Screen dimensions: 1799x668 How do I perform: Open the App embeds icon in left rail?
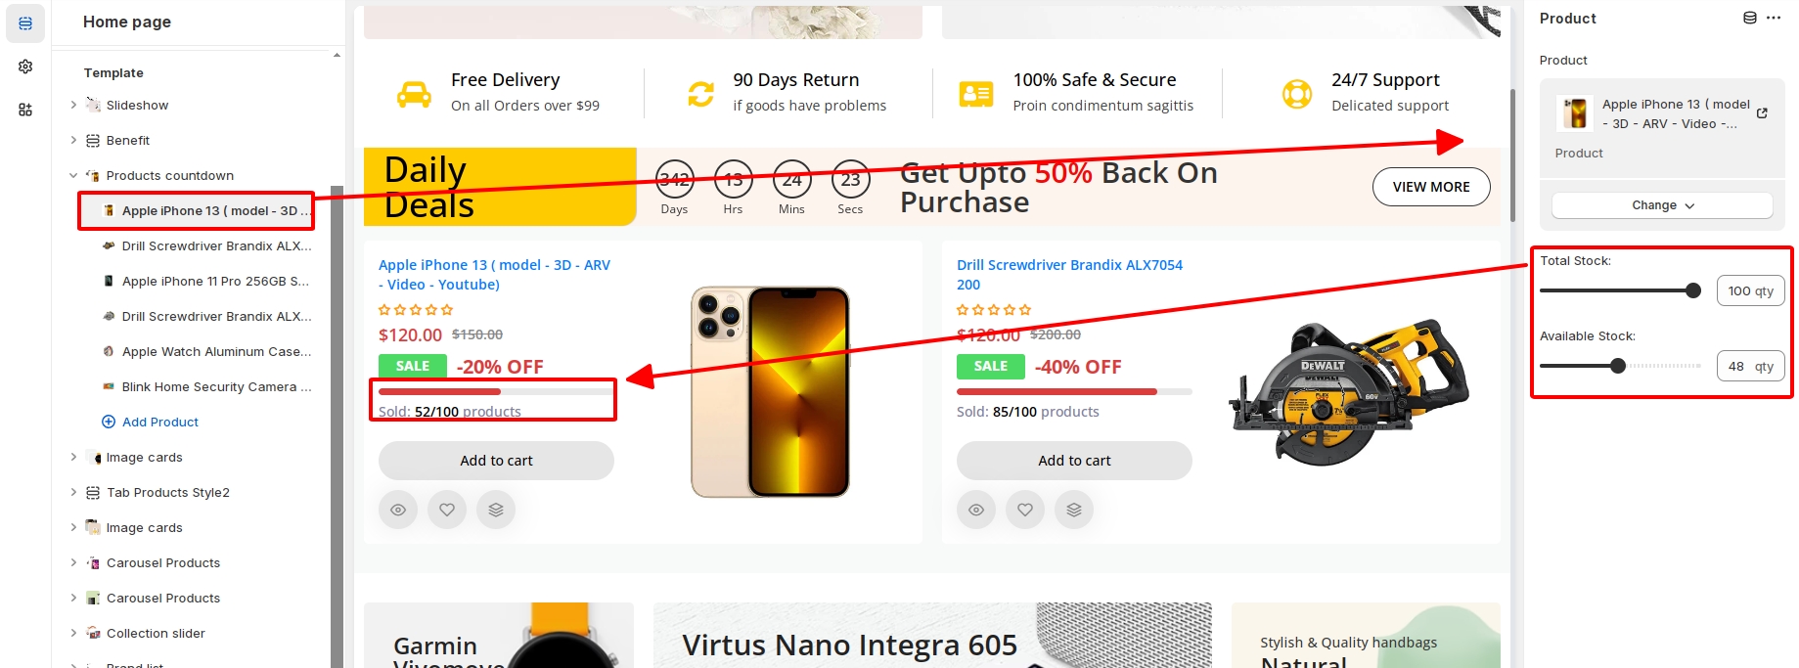tap(25, 110)
